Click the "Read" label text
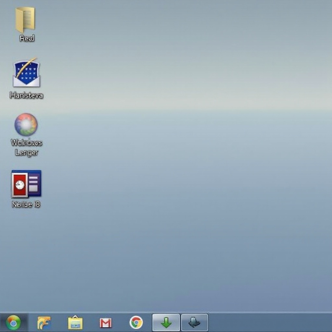 point(27,38)
